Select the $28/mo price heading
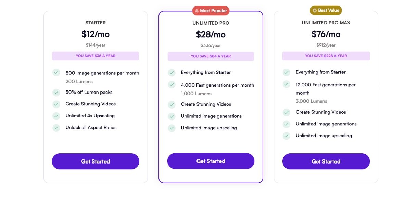Screen dimensions: 419x198 211,34
